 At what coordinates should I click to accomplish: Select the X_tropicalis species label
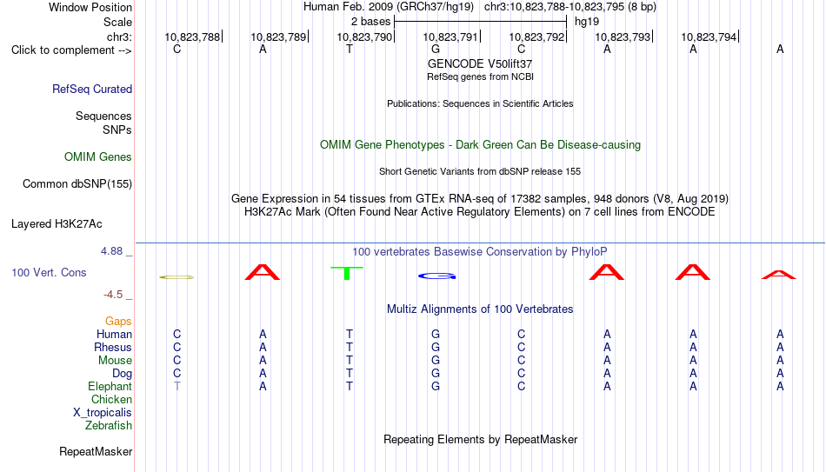[x=103, y=413]
